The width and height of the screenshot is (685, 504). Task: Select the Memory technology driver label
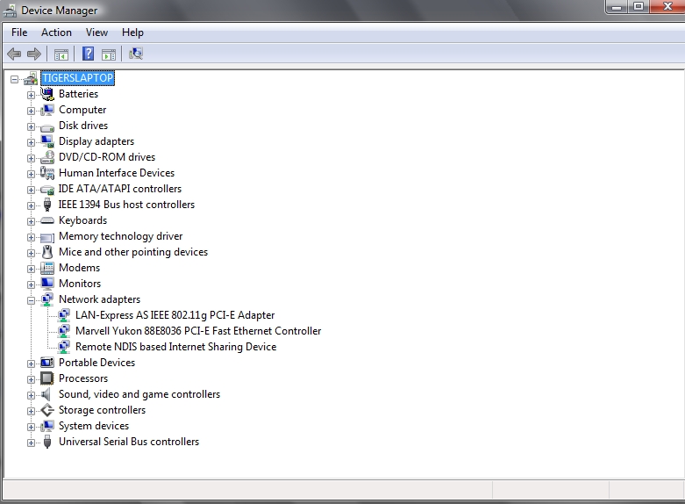[x=120, y=236]
